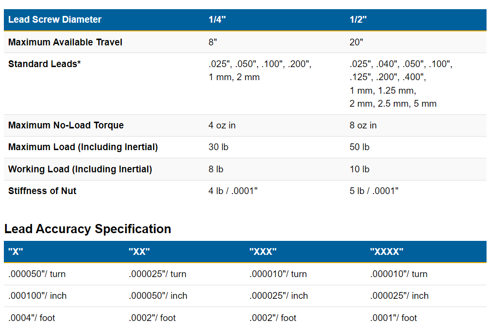Screen dimensions: 488x335
Task: Click the "Lead Screw Diameter" header cell
Action: click(55, 20)
